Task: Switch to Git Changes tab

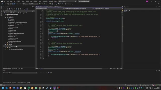Action: coord(14,68)
